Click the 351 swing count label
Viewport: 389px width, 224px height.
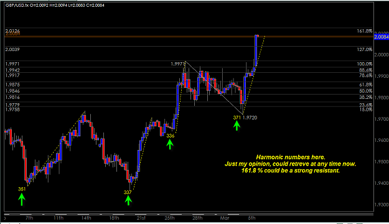[22, 189]
